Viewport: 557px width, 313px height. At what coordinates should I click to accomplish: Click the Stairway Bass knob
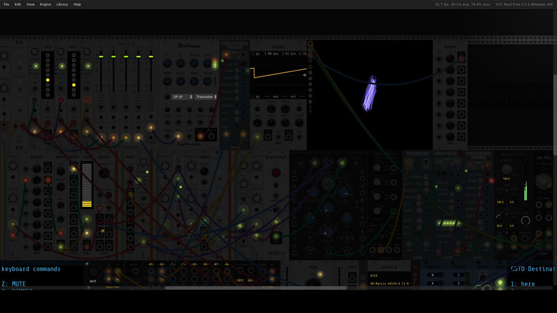194,81
